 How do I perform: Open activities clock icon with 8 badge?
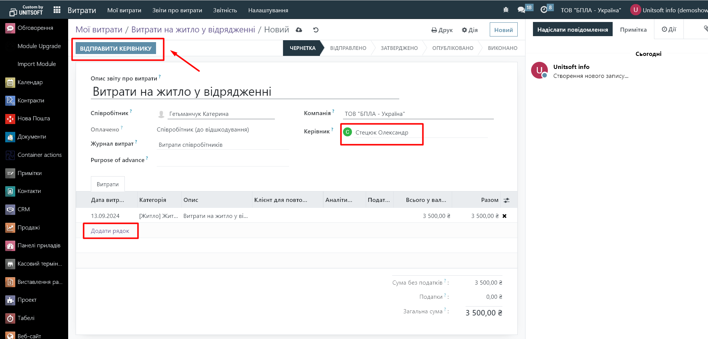point(544,10)
